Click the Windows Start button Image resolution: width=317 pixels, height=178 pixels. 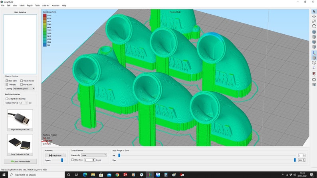click(x=4, y=175)
